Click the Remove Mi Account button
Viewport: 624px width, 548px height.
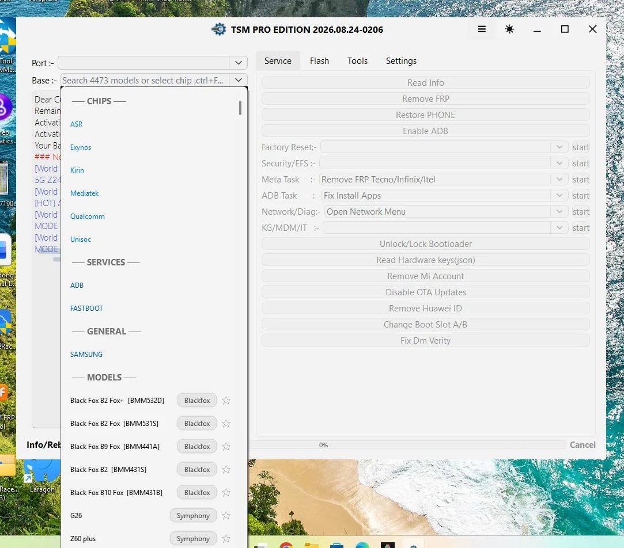coord(425,276)
